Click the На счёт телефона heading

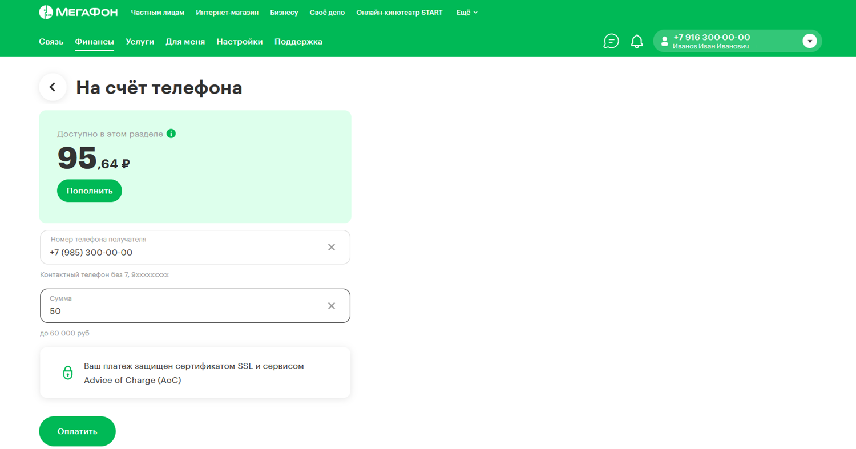point(159,87)
